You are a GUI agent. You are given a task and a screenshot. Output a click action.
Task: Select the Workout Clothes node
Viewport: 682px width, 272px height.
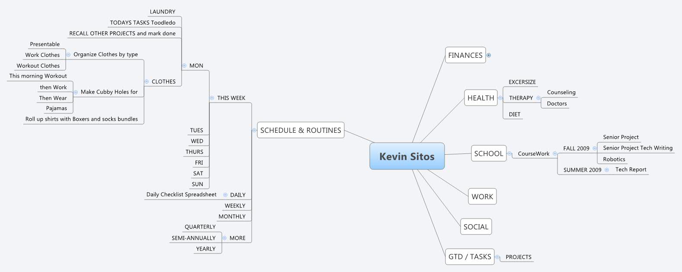point(38,66)
